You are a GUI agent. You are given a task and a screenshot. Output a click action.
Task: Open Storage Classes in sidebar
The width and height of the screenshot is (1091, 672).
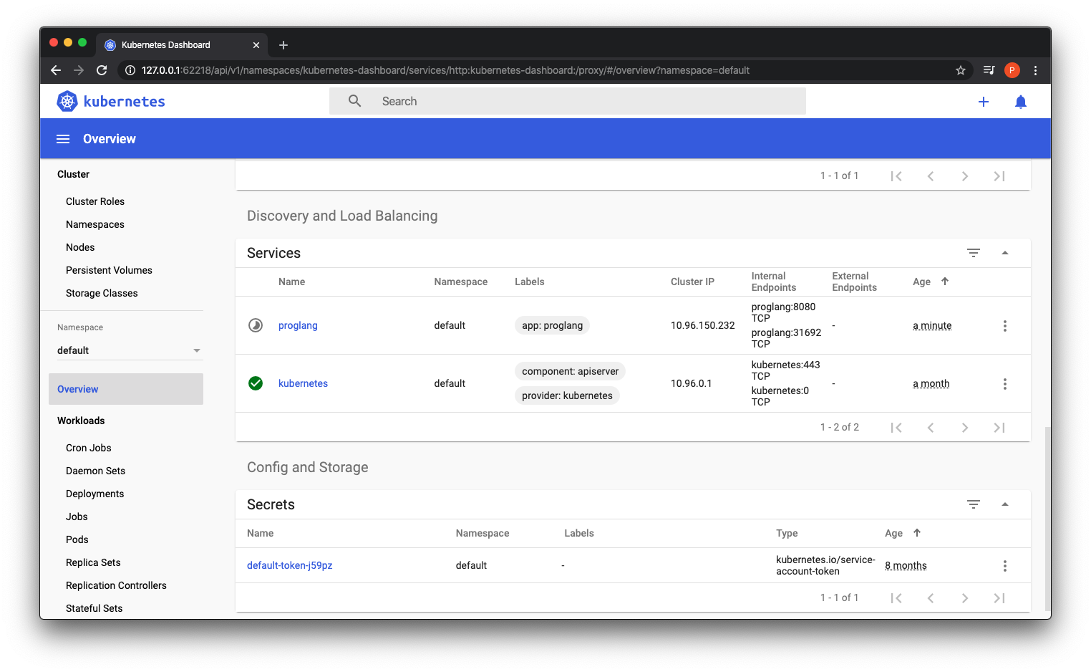(102, 293)
